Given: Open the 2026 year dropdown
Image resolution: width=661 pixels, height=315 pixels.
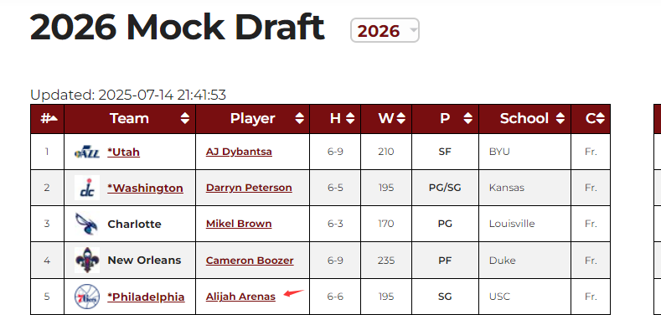Looking at the screenshot, I should coord(385,30).
